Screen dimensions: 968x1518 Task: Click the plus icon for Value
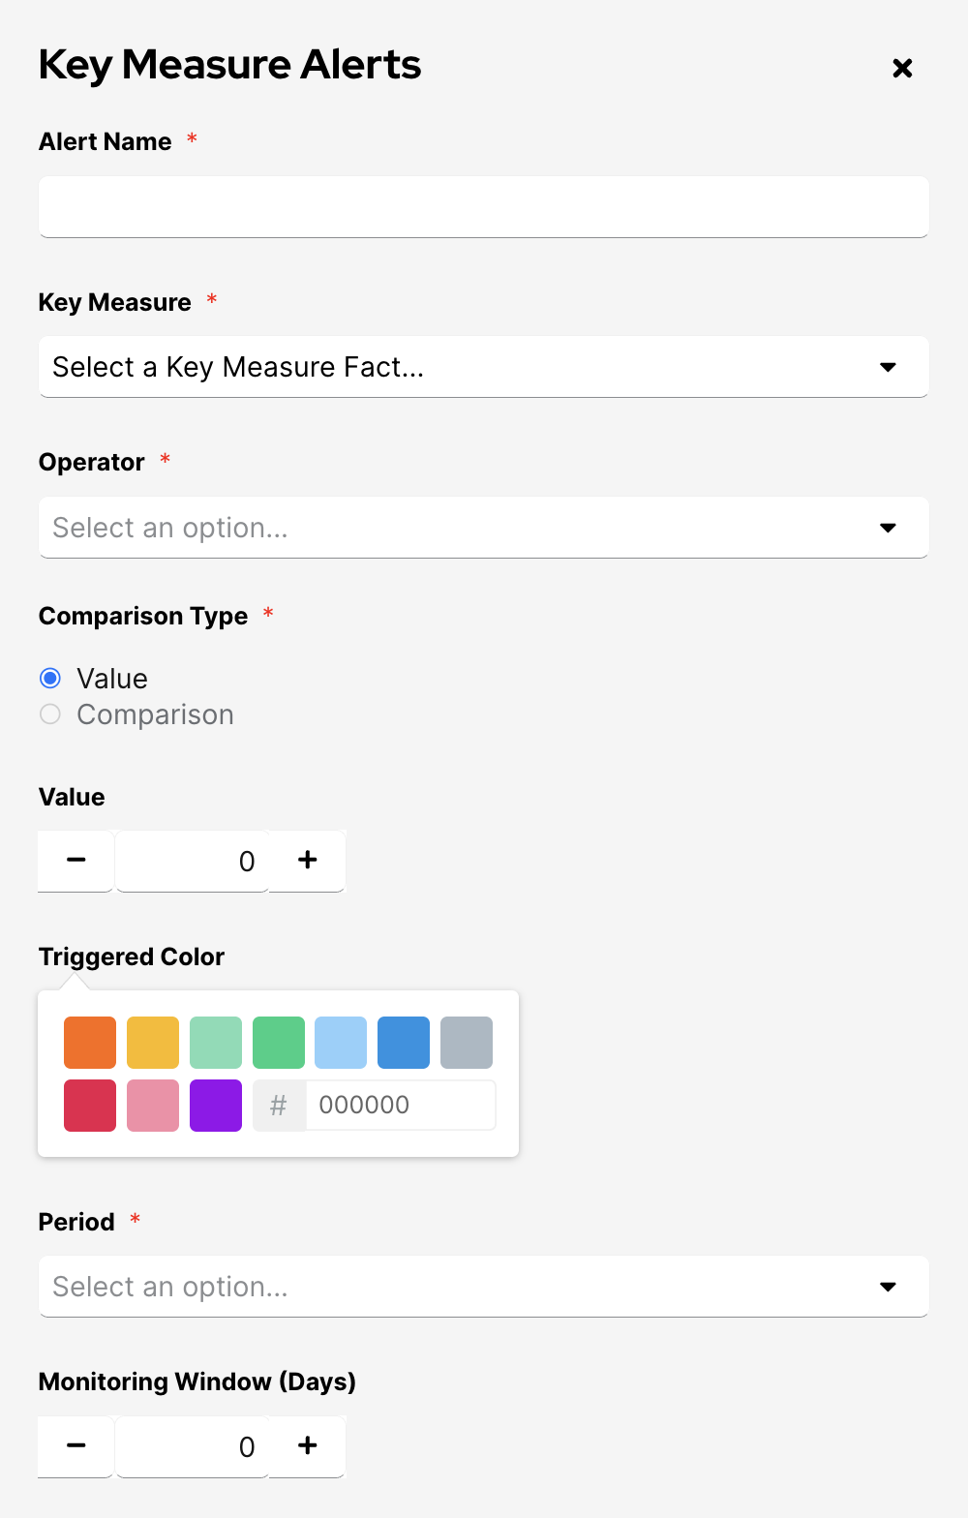point(307,860)
